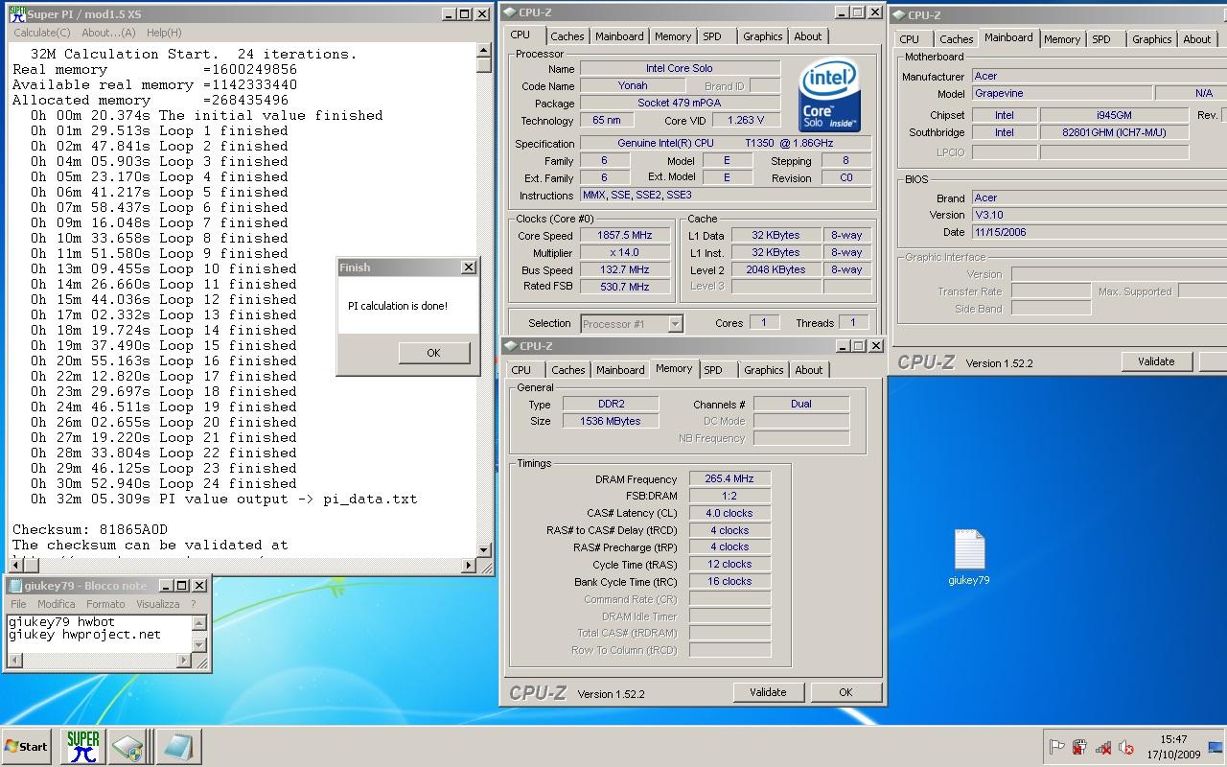Click the muted volume tray icon
Viewport: 1227px width, 767px height.
(1126, 748)
